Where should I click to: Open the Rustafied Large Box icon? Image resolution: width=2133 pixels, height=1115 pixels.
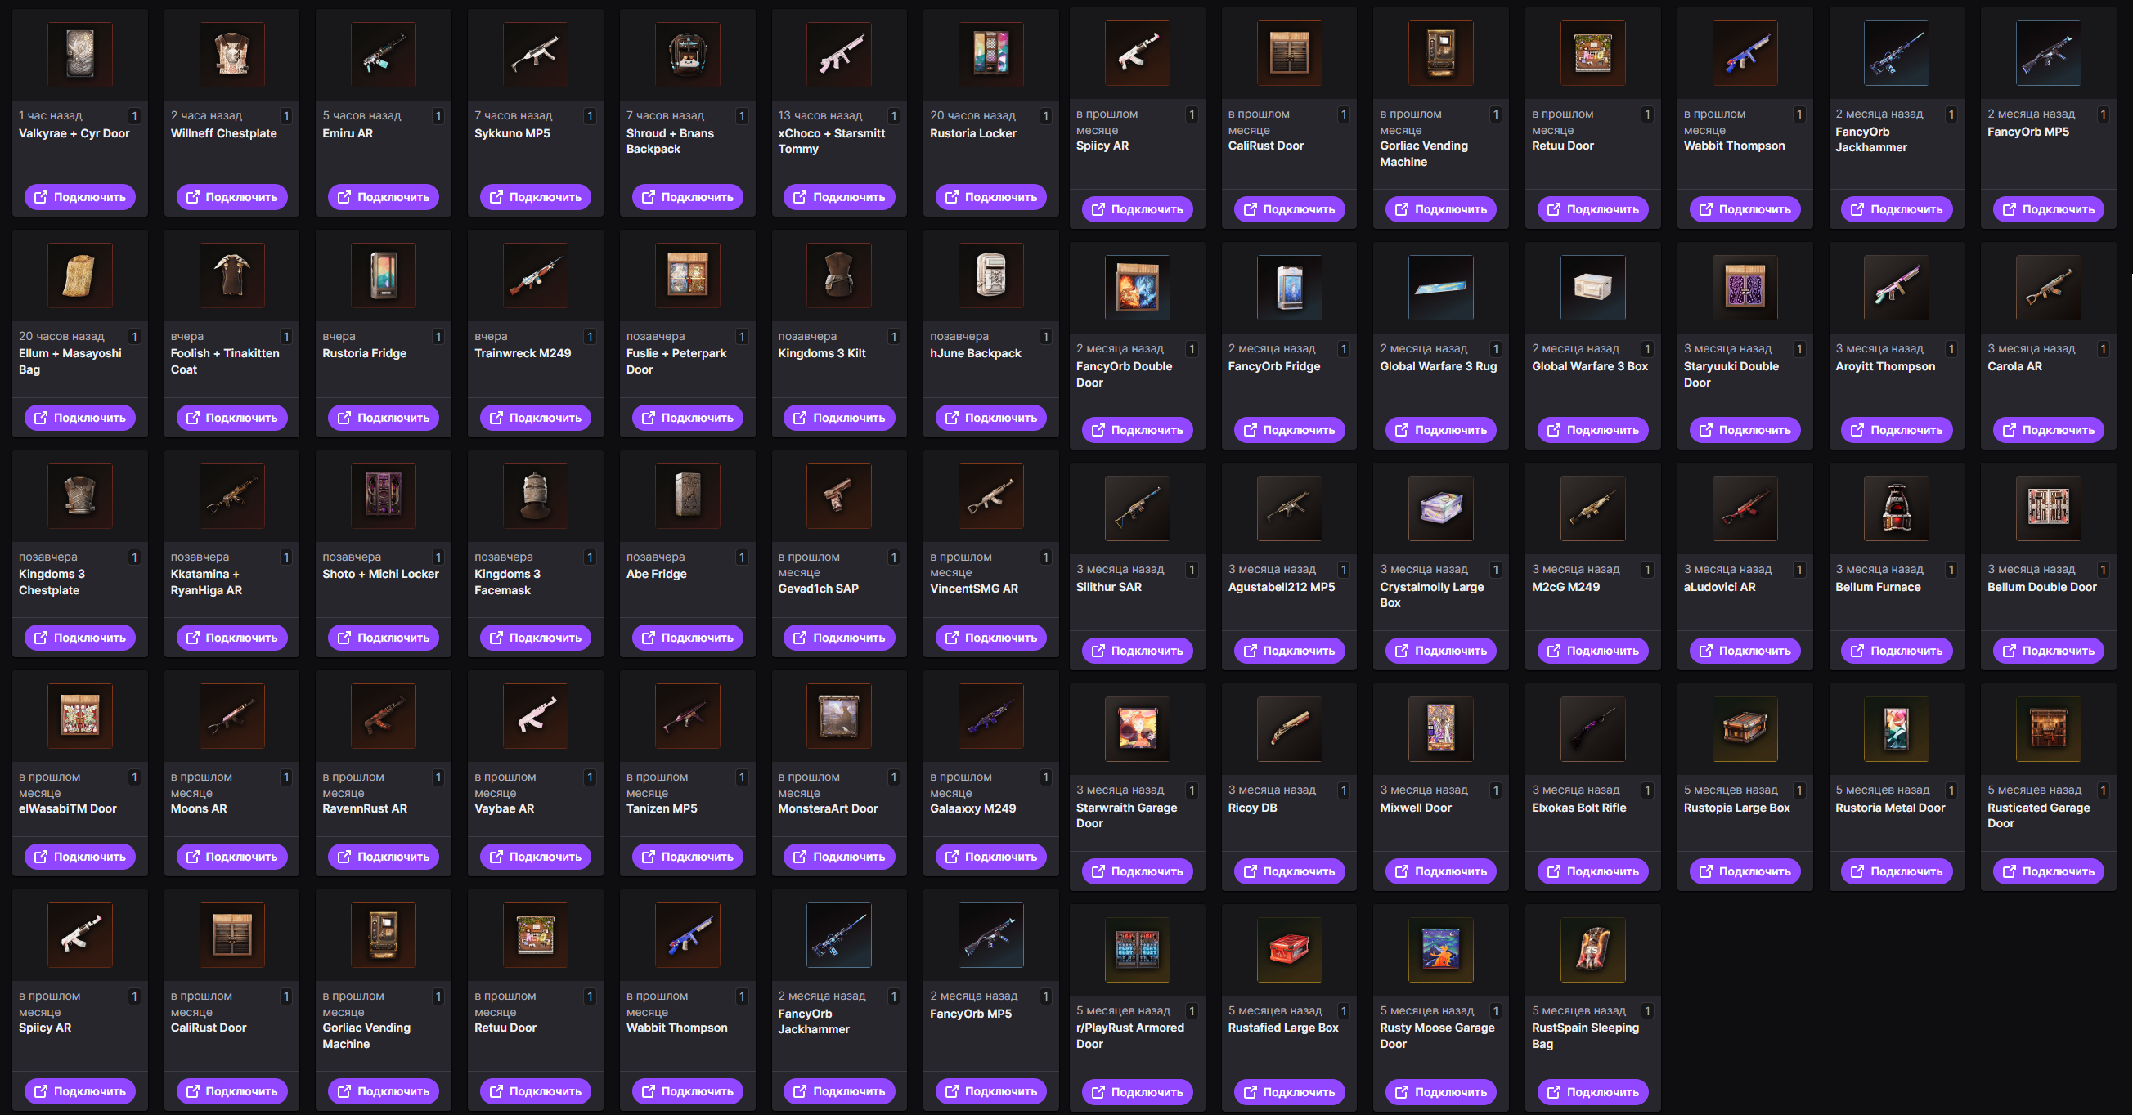point(1289,949)
